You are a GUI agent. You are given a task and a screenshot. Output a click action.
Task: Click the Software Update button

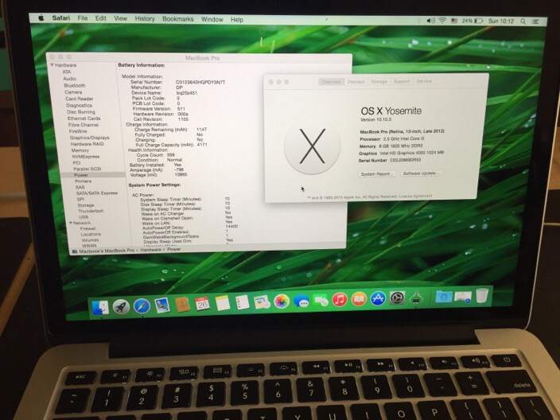[419, 173]
